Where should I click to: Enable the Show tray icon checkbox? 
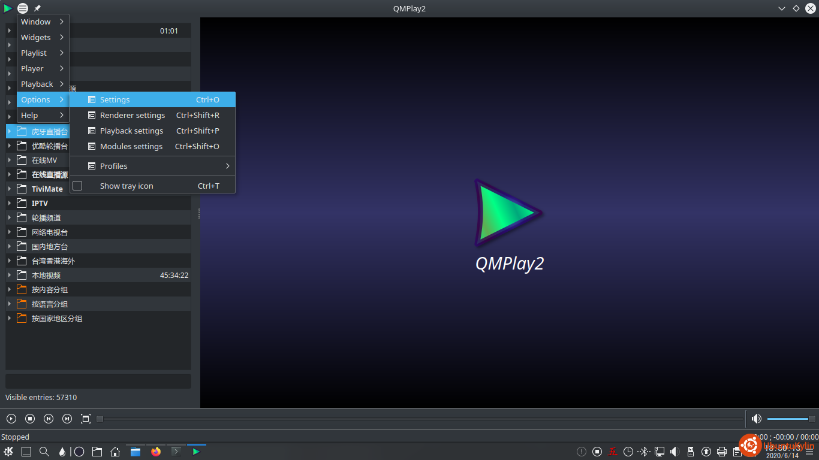click(x=77, y=186)
